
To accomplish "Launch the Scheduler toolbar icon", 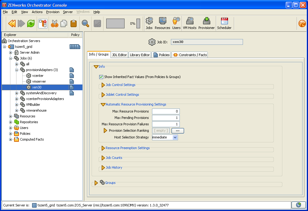I will (x=224, y=23).
